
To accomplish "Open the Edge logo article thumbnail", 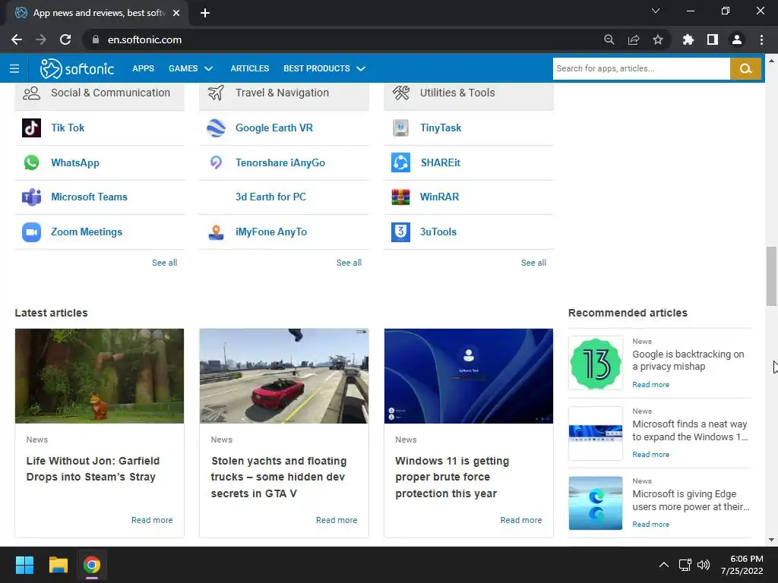I will [x=596, y=503].
